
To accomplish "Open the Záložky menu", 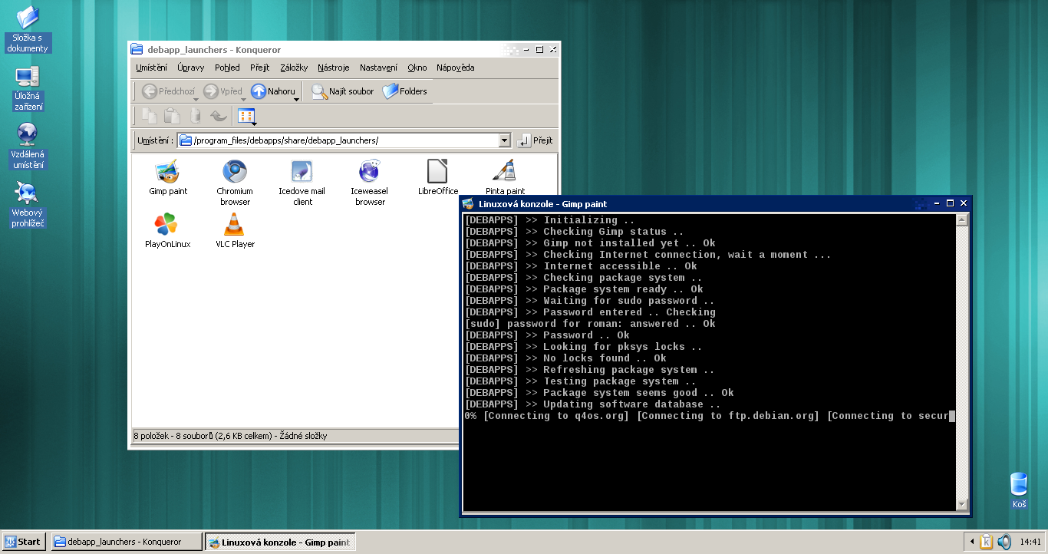I will pyautogui.click(x=294, y=68).
